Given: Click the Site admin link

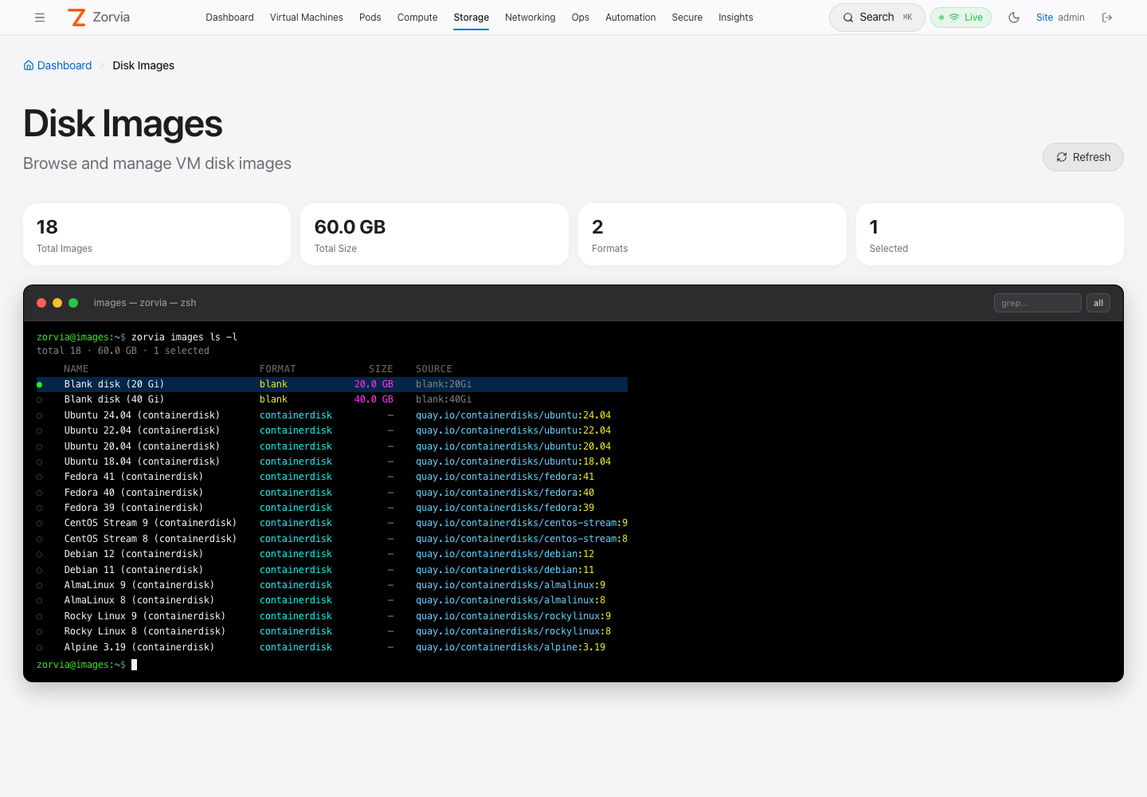Looking at the screenshot, I should (x=1060, y=18).
